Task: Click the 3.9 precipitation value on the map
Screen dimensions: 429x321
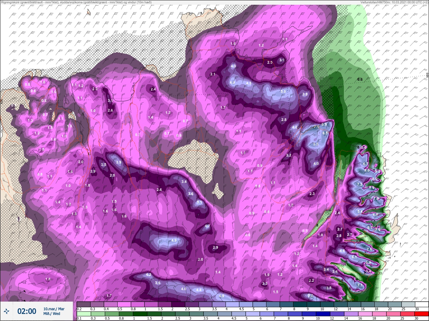Action: 118,162
